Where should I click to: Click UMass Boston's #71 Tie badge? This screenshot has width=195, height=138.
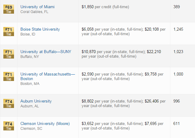9,76
